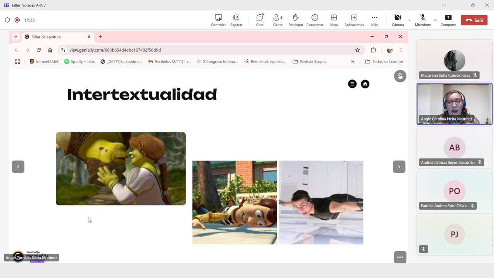This screenshot has width=494, height=278.
Task: Open the Controlar option in Teams toolbar
Action: coord(218,20)
